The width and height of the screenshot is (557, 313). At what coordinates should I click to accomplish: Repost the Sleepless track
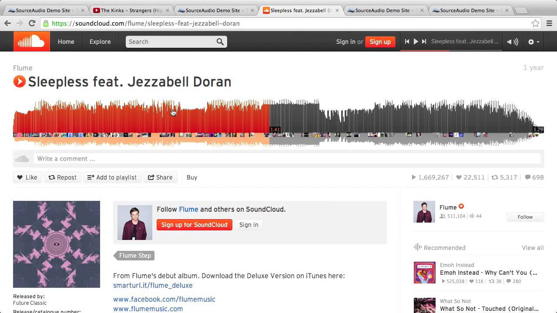click(x=63, y=177)
